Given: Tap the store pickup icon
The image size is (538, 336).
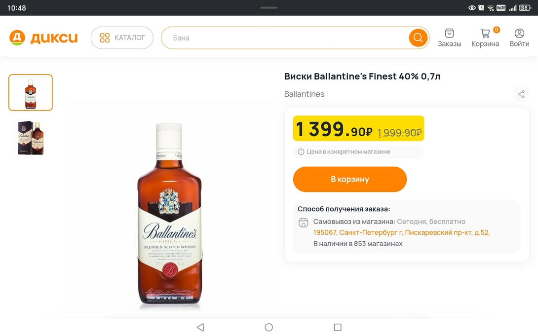Looking at the screenshot, I should click(x=304, y=223).
